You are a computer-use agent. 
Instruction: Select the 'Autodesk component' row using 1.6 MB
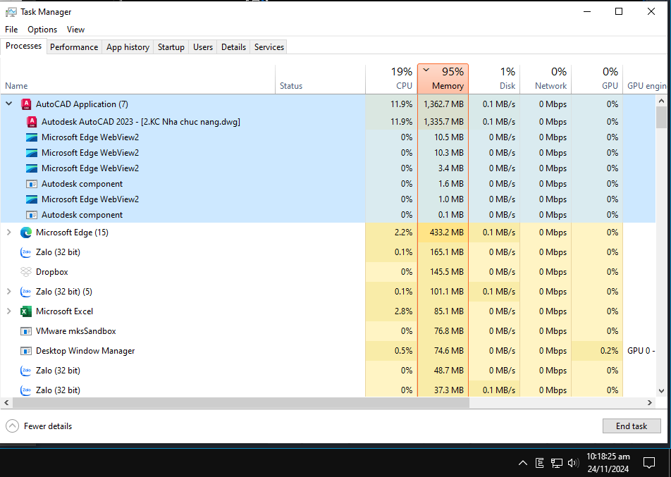328,184
